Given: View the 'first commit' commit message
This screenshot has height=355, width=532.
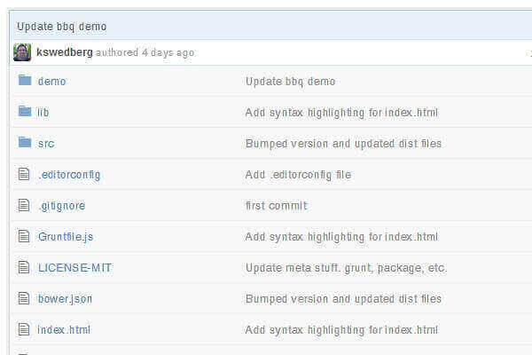Looking at the screenshot, I should click(x=276, y=206).
